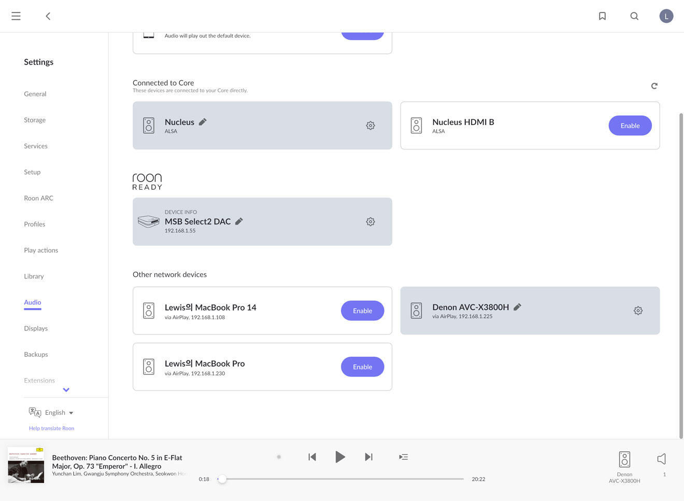The width and height of the screenshot is (684, 501).
Task: Click the signal path dot indicator
Action: click(279, 457)
